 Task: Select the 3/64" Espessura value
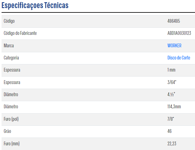pyautogui.click(x=172, y=82)
